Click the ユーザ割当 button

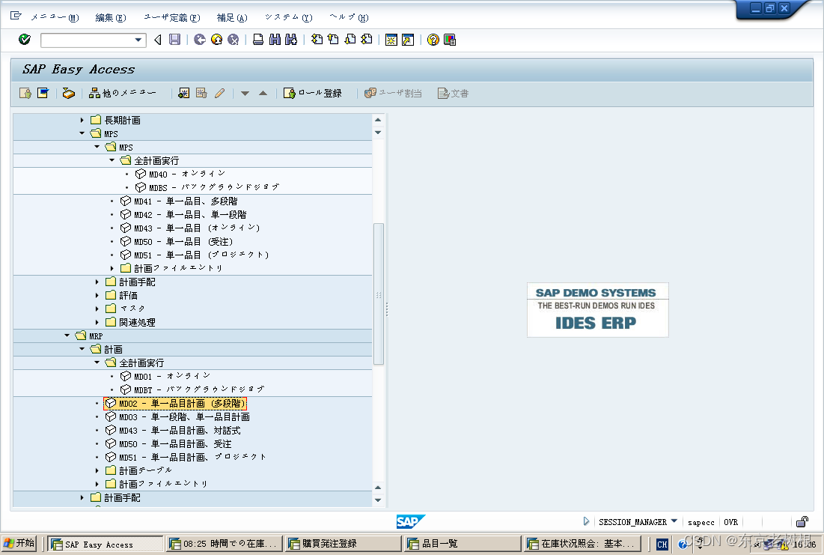coord(393,93)
